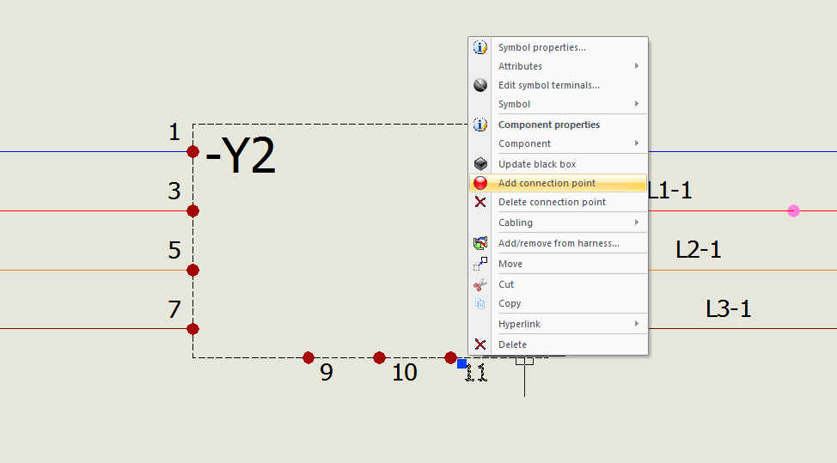Screen dimensions: 837x463
Task: Click the cube icon for Update black box
Action: pos(480,164)
